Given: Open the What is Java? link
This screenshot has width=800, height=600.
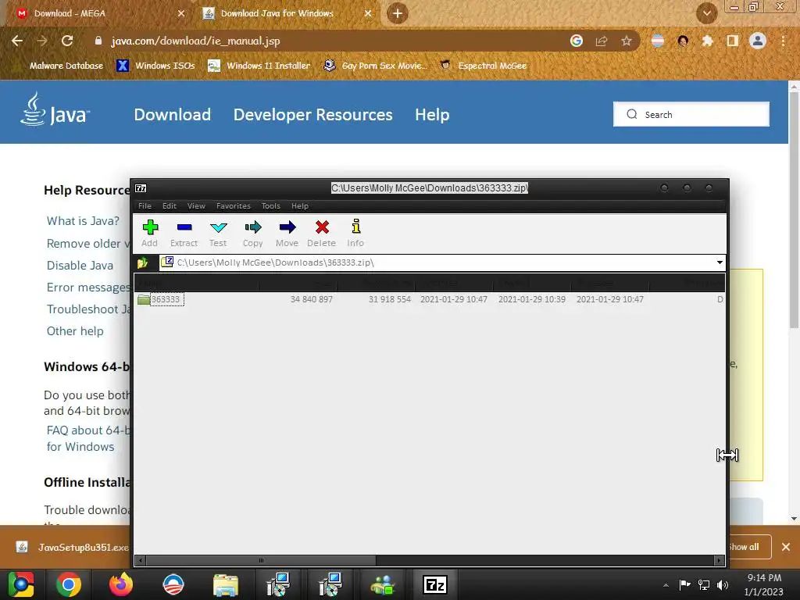Looking at the screenshot, I should (x=83, y=221).
